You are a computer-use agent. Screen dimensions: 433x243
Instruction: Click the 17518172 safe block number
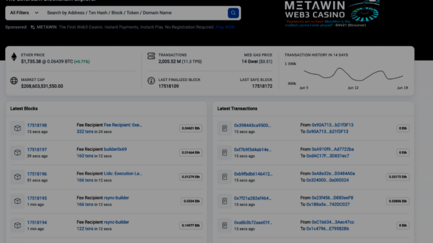pyautogui.click(x=262, y=86)
